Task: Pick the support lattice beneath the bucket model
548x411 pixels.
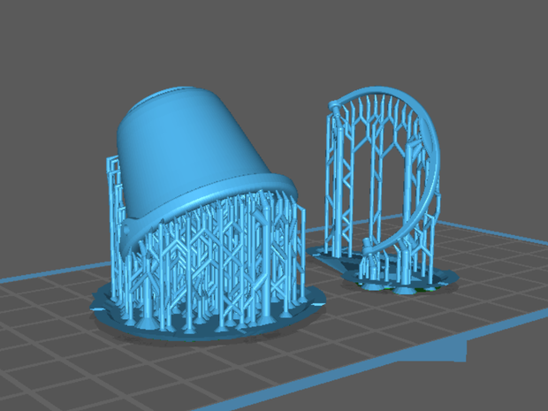Action: pyautogui.click(x=209, y=259)
